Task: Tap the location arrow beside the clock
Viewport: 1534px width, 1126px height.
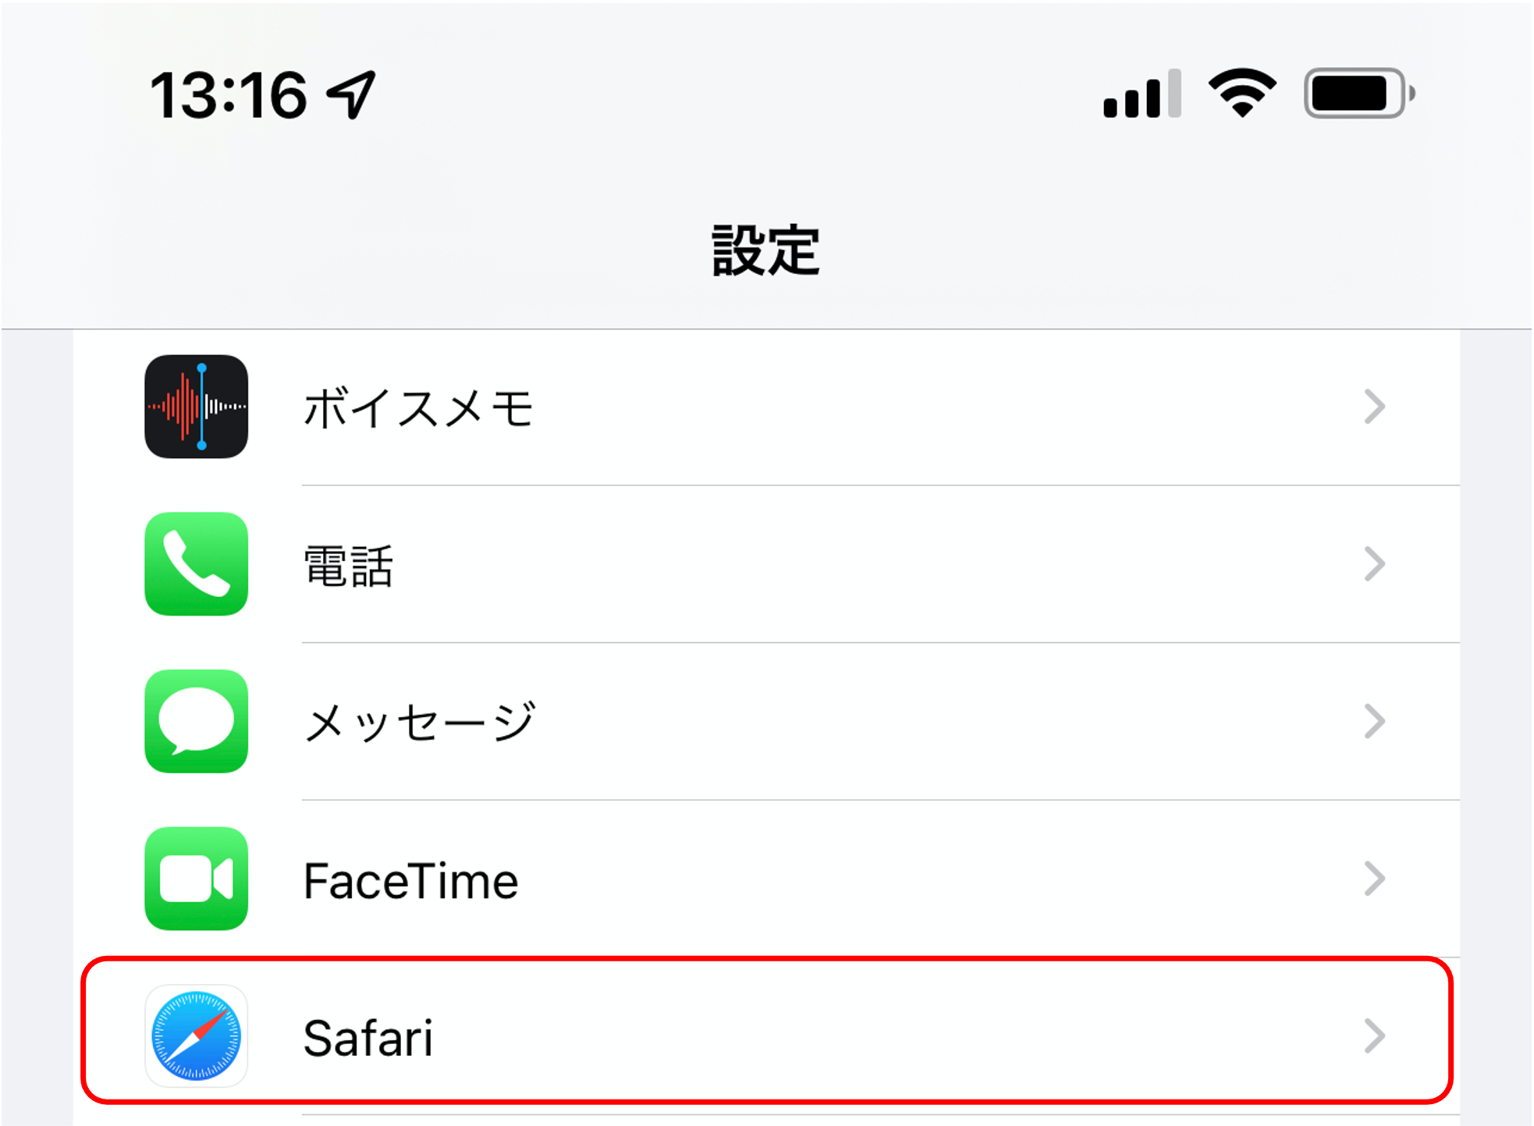Action: coord(352,94)
